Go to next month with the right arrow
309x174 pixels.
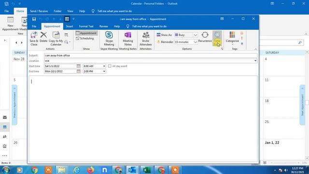coord(22,43)
